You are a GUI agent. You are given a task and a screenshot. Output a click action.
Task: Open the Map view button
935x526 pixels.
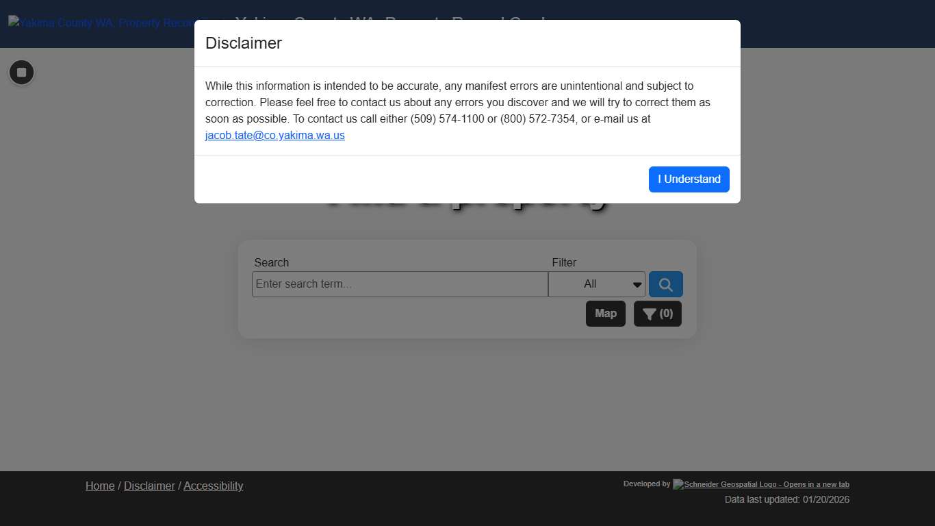(605, 314)
